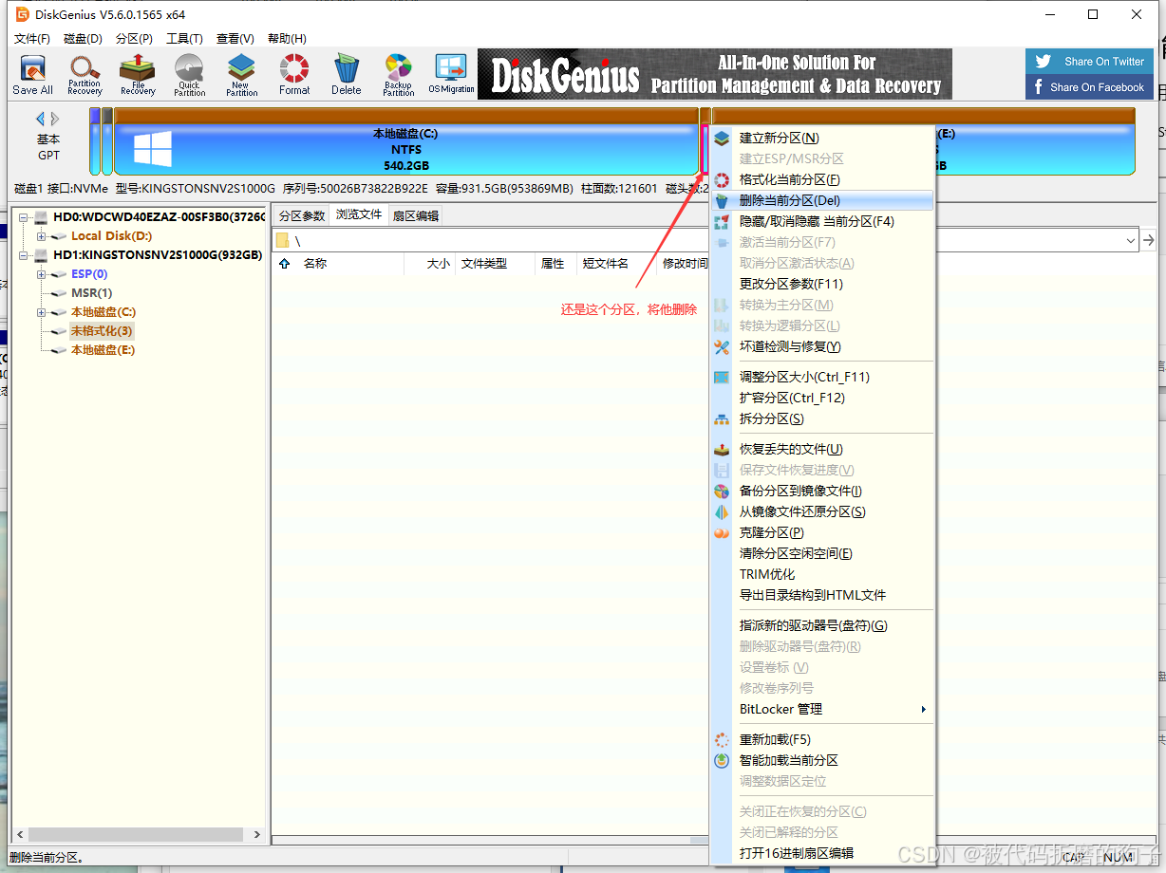Open the BitLocker 管理 submenu
The image size is (1166, 873).
click(821, 710)
